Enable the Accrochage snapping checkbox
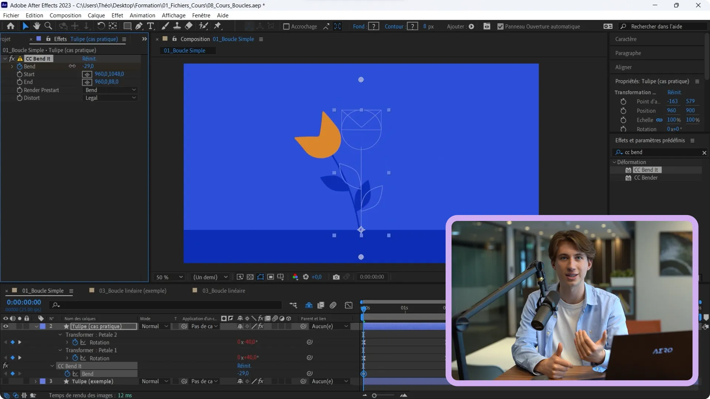Screen dimensions: 710x399 point(286,27)
